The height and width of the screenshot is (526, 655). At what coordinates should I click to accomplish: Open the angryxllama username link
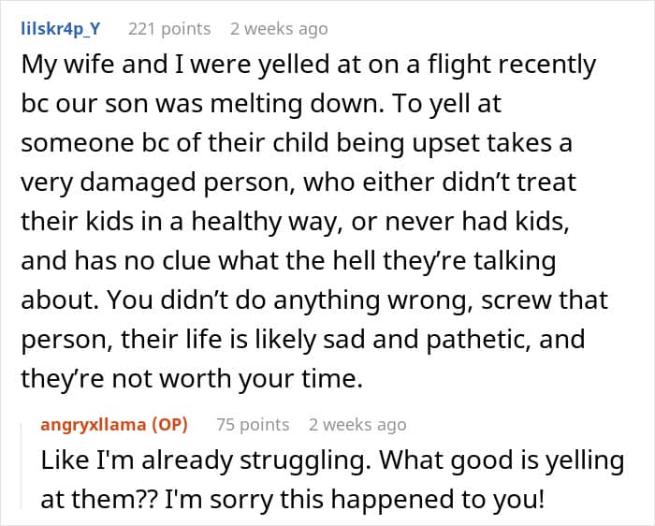94,425
